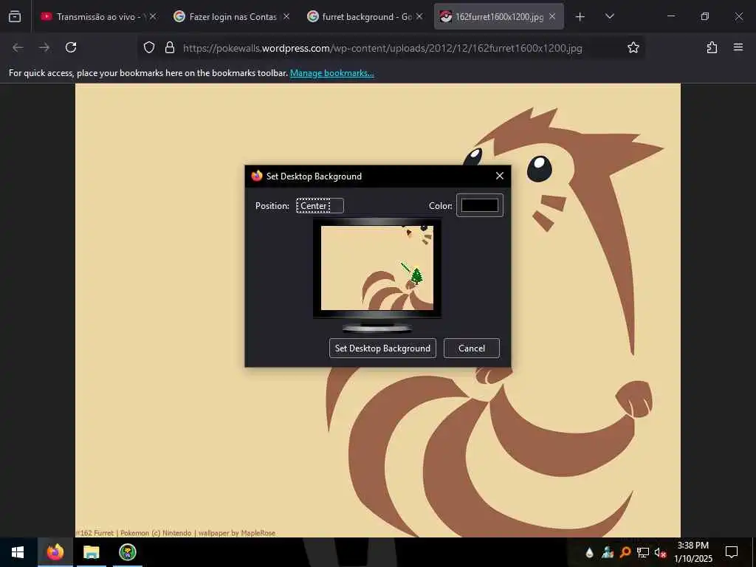Open the notification center icon
Viewport: 756px width, 567px height.
point(732,552)
